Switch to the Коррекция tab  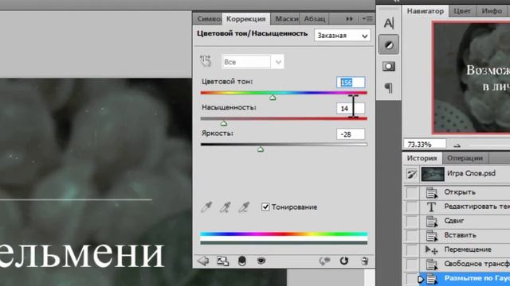click(x=246, y=19)
